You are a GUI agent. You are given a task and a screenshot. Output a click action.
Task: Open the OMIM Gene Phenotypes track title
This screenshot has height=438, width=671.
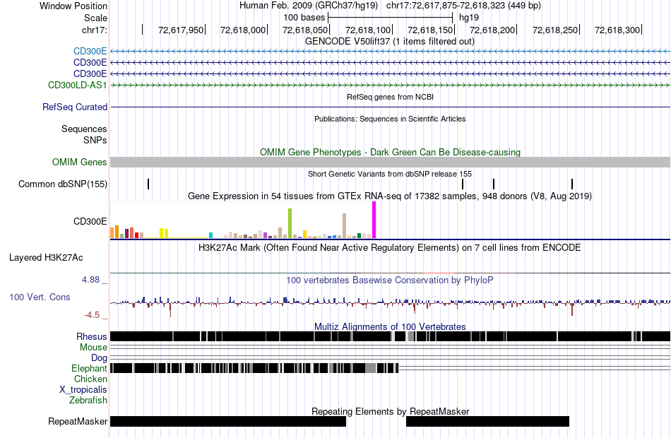(390, 153)
